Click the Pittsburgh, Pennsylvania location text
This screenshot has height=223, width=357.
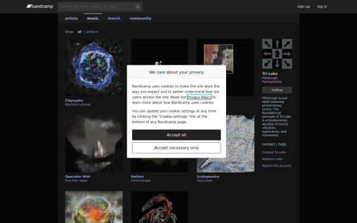(x=272, y=80)
